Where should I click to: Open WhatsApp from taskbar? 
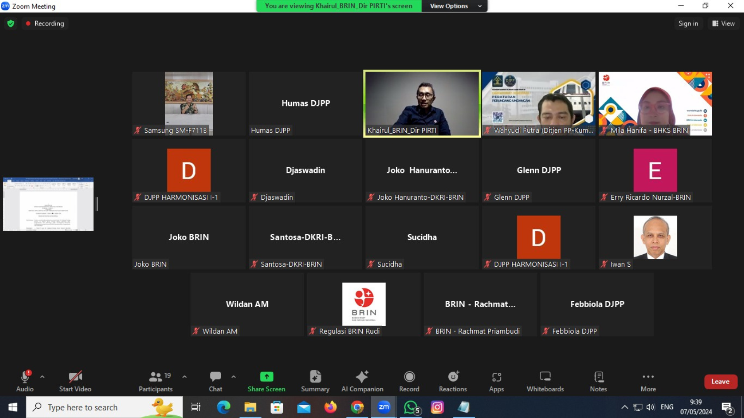pos(411,407)
